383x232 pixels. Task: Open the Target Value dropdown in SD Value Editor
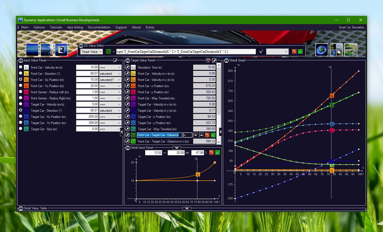coord(91,51)
